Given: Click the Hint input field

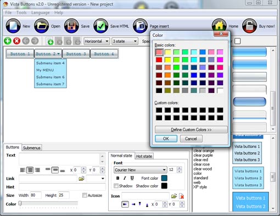Looking at the screenshot, I should [x=62, y=187].
